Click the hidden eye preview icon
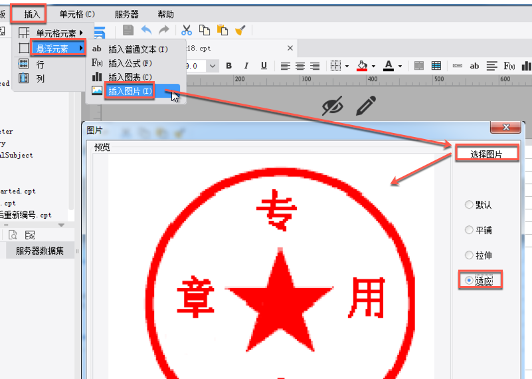The width and height of the screenshot is (532, 379). click(x=333, y=106)
